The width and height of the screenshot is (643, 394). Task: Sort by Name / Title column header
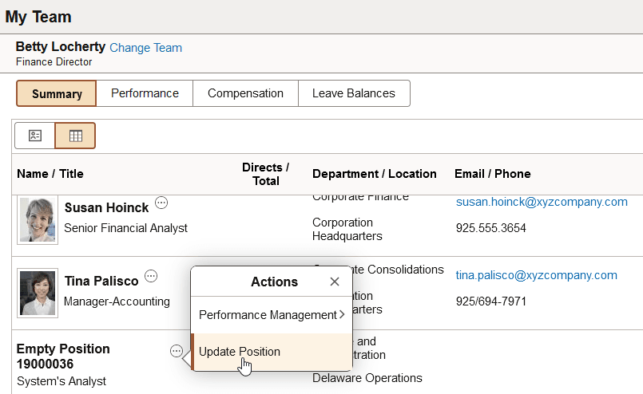pos(50,174)
